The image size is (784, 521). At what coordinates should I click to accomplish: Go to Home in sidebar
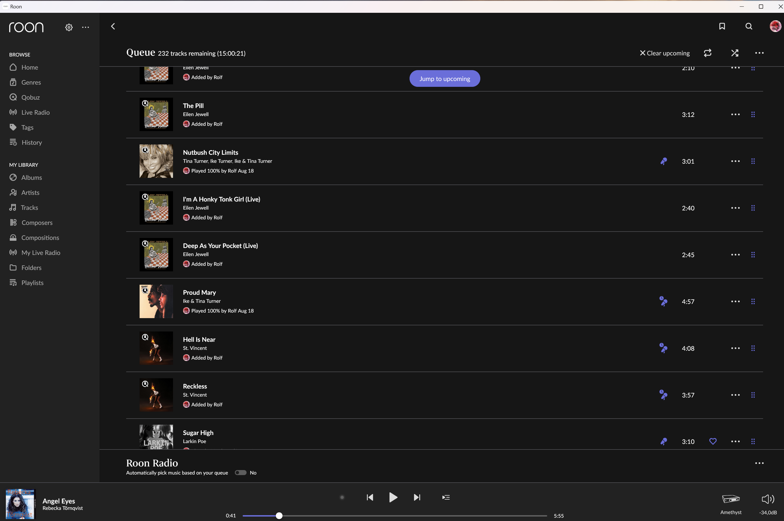(x=24, y=67)
